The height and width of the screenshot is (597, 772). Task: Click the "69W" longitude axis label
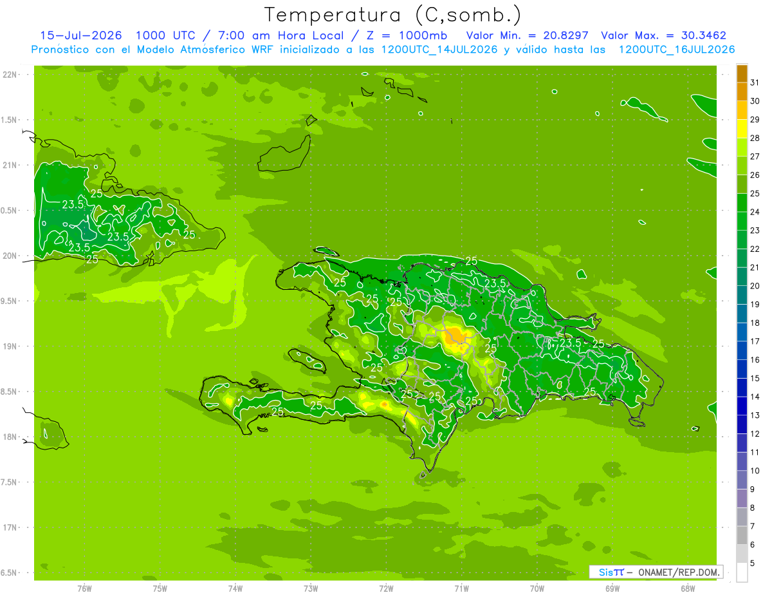[x=612, y=589]
